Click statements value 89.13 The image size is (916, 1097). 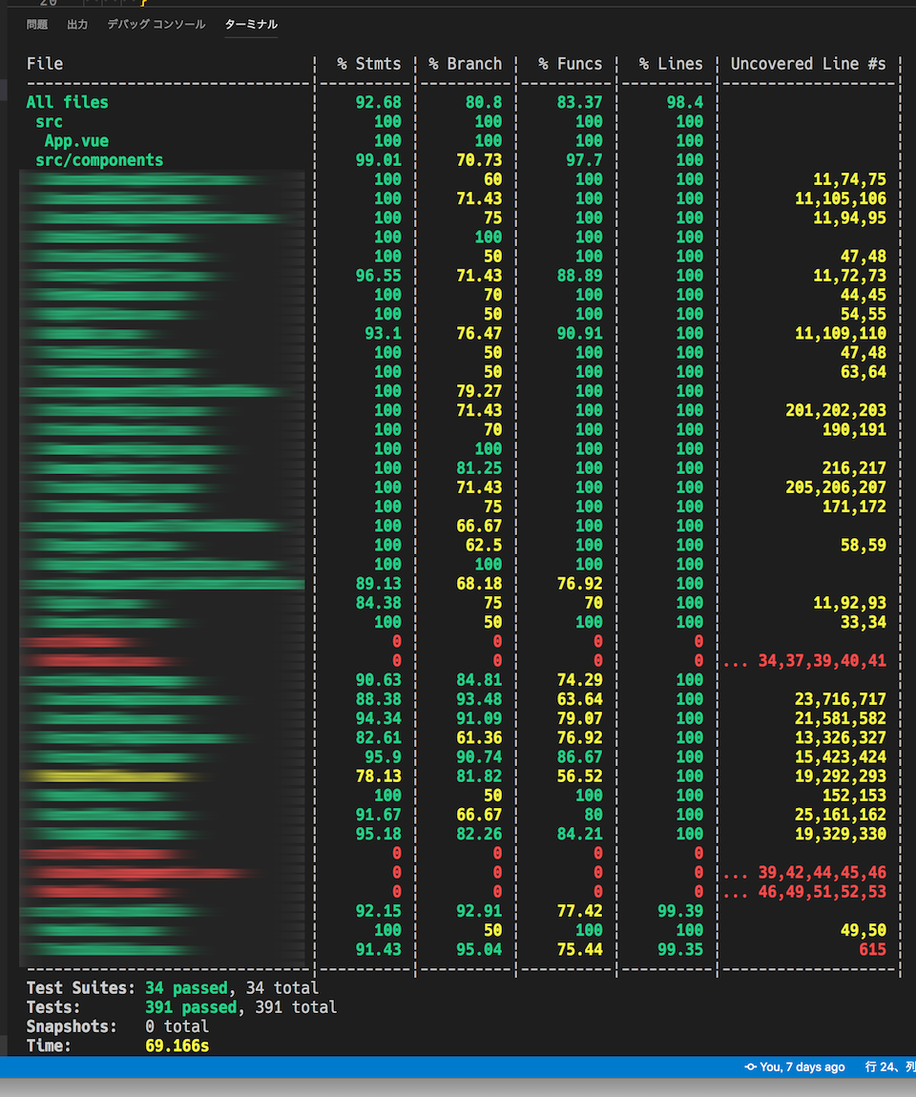click(379, 584)
